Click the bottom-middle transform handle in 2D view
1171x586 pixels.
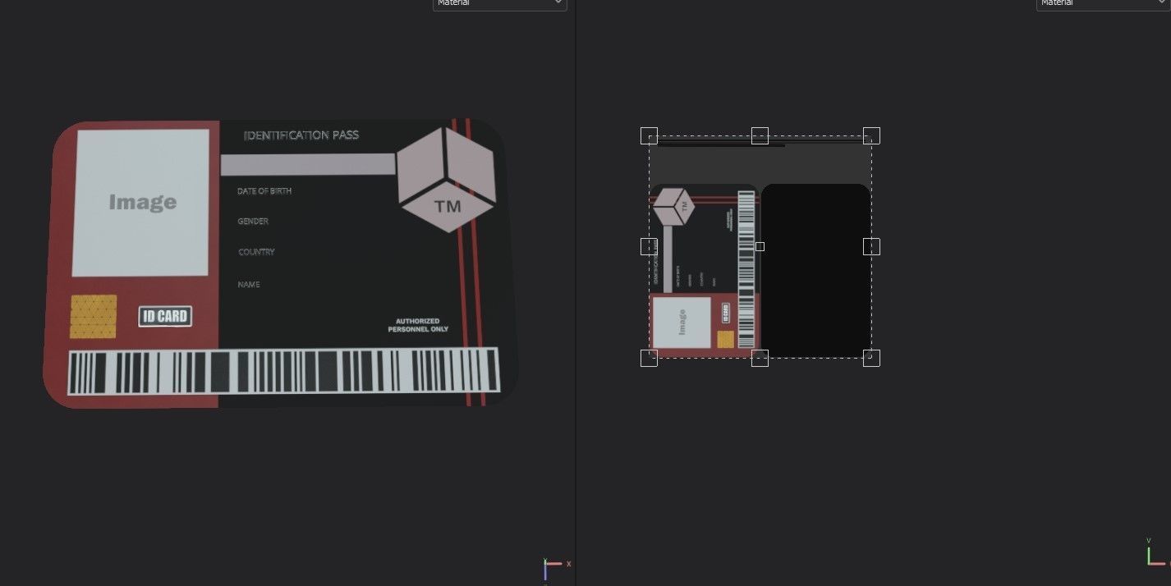pos(760,358)
